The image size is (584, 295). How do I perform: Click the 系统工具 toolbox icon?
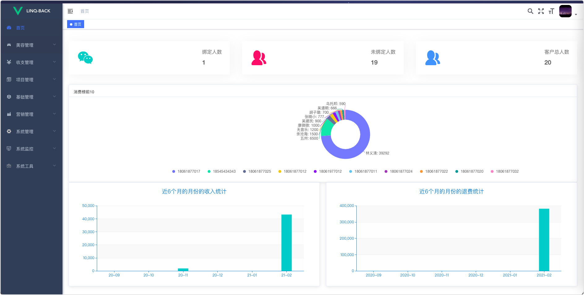click(9, 166)
